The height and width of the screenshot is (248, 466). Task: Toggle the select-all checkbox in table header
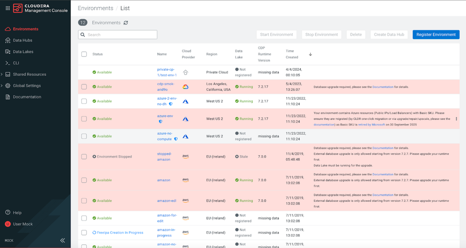point(84,54)
